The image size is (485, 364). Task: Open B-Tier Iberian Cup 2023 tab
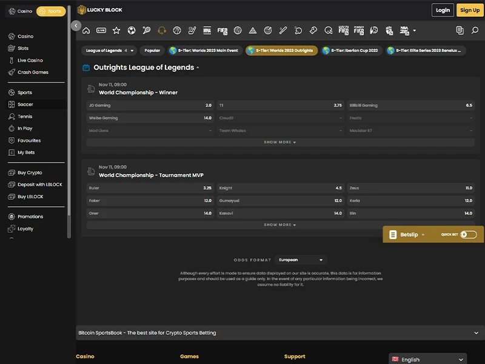tap(352, 50)
